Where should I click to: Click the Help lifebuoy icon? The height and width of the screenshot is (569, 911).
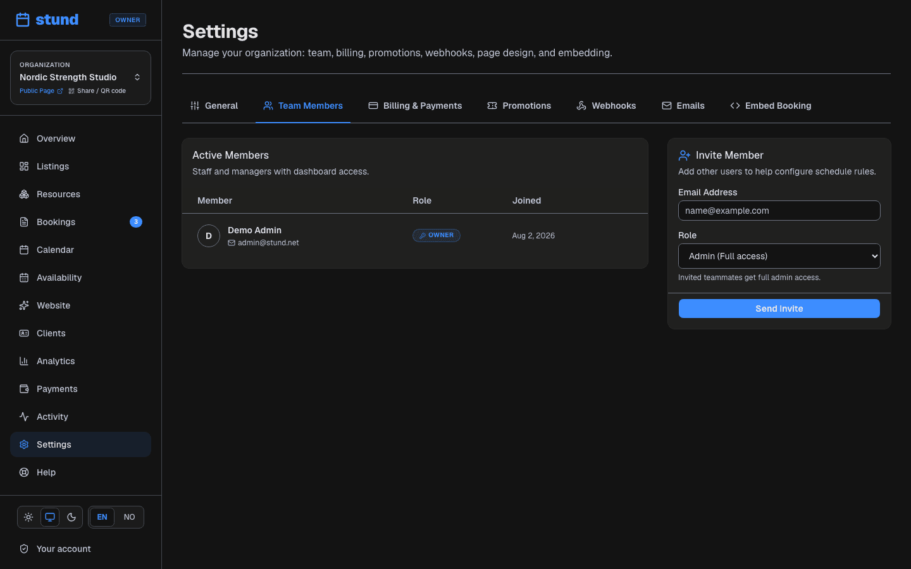click(x=24, y=472)
